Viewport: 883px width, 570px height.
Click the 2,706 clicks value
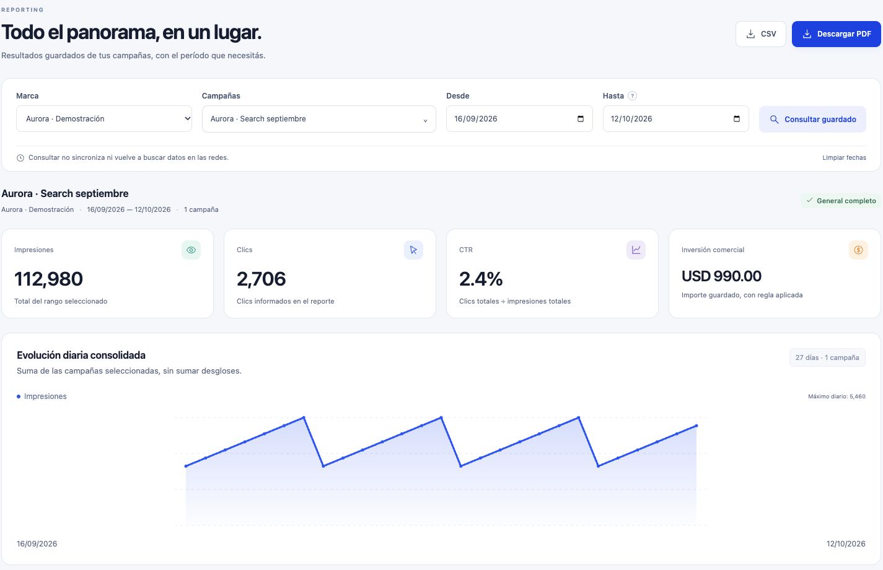coord(261,279)
